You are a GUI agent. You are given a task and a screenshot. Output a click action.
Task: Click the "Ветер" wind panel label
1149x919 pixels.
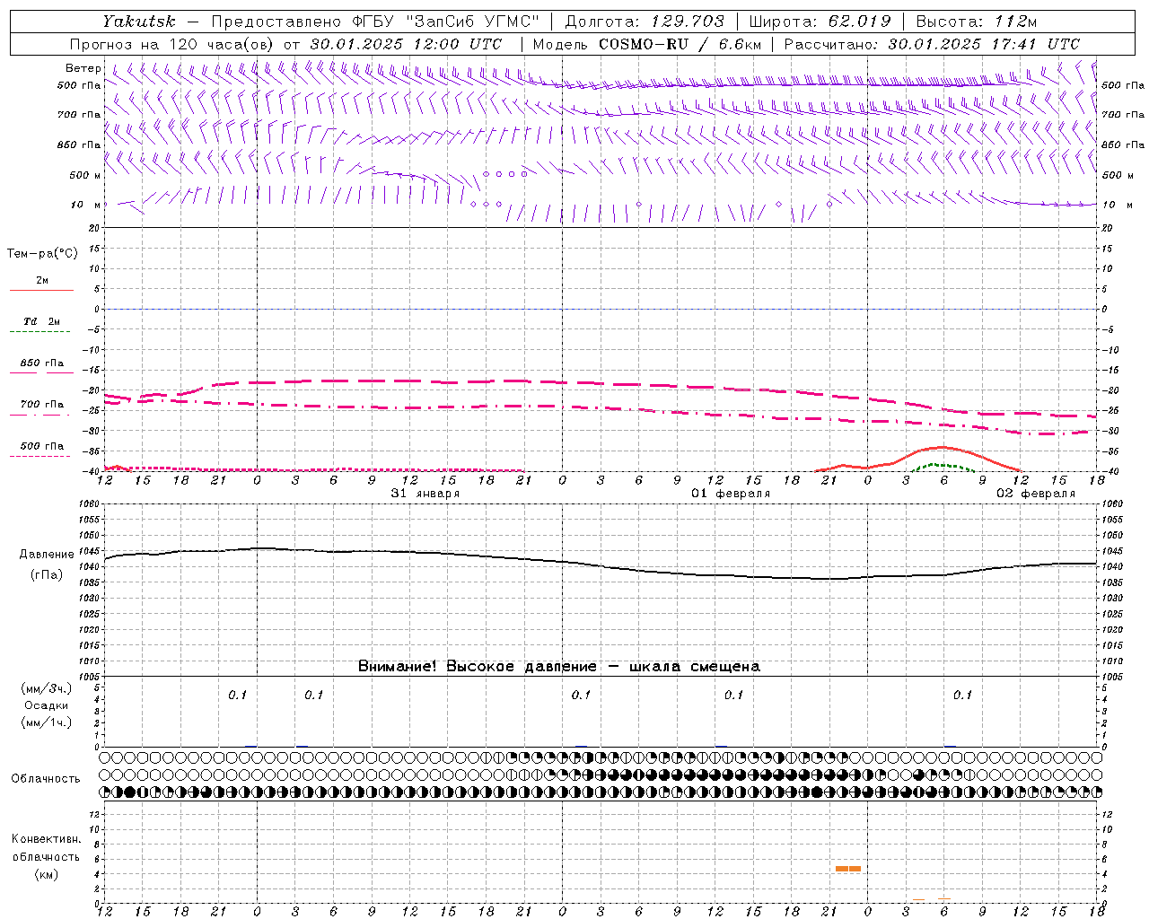(83, 68)
